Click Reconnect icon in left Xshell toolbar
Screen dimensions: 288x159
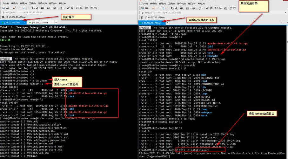click(x=15, y=8)
